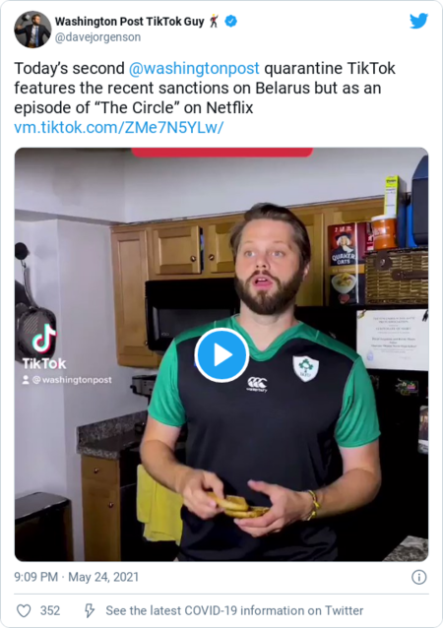Open the vm.tiktok.com video link

pos(119,127)
